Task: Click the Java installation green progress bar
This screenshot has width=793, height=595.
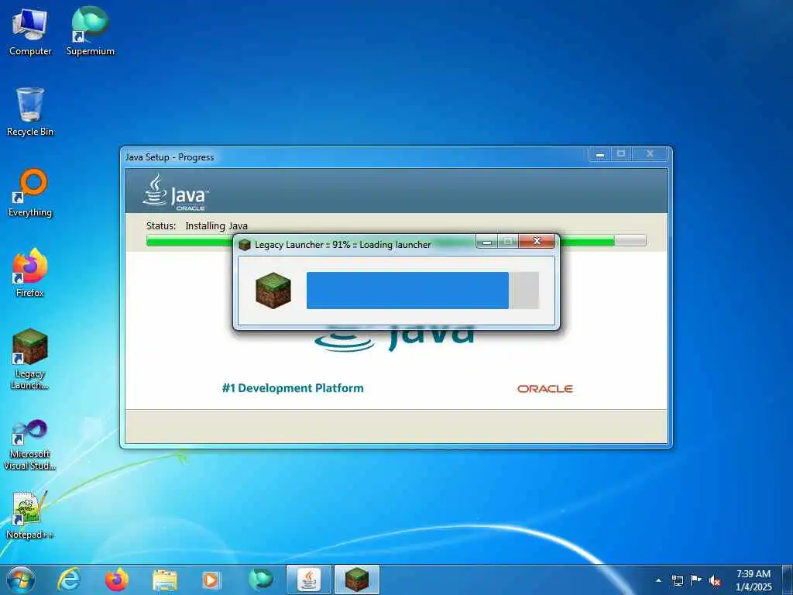Action: click(396, 241)
